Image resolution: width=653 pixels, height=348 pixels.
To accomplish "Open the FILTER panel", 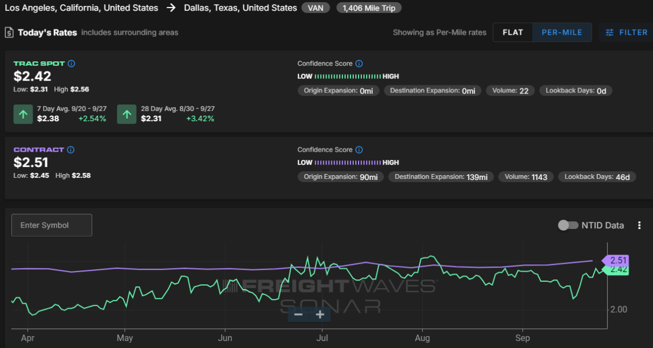I will click(626, 33).
